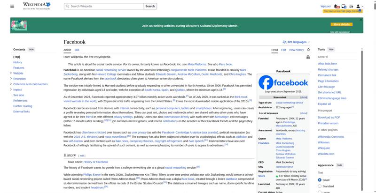Image resolution: width=376 pixels, height=193 pixels.
Task: Open the alerts bell icon
Action: (x=337, y=6)
